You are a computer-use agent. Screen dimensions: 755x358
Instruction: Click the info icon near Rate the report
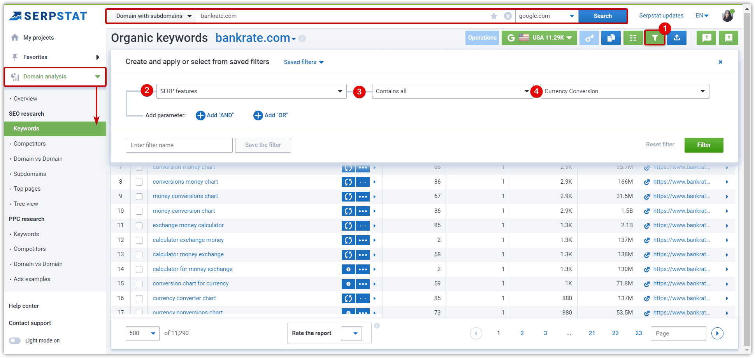coord(377,325)
